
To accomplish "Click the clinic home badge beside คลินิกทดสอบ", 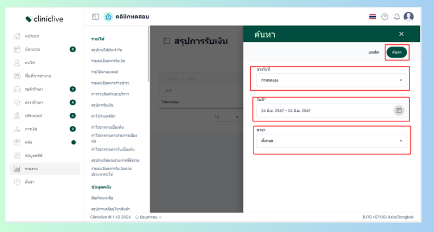I will point(108,17).
